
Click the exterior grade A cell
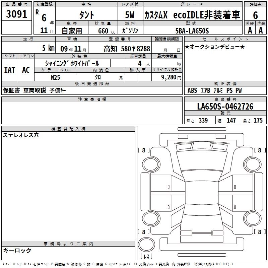250,30
